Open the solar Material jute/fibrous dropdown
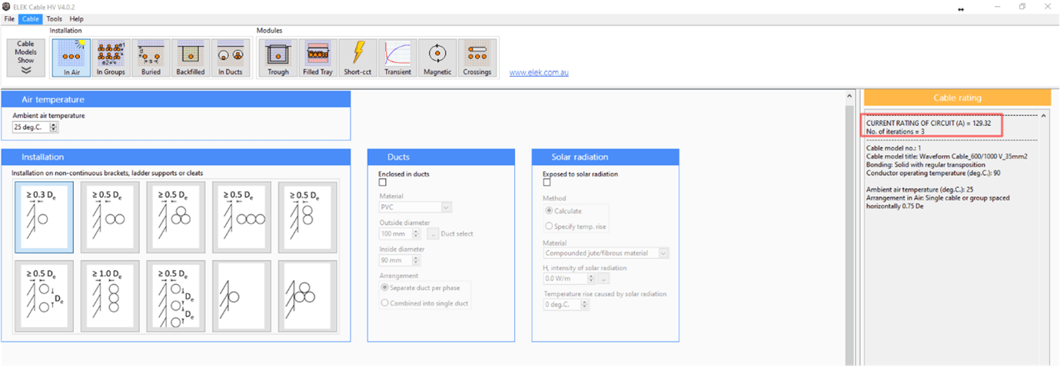The image size is (1060, 366). pyautogui.click(x=606, y=253)
